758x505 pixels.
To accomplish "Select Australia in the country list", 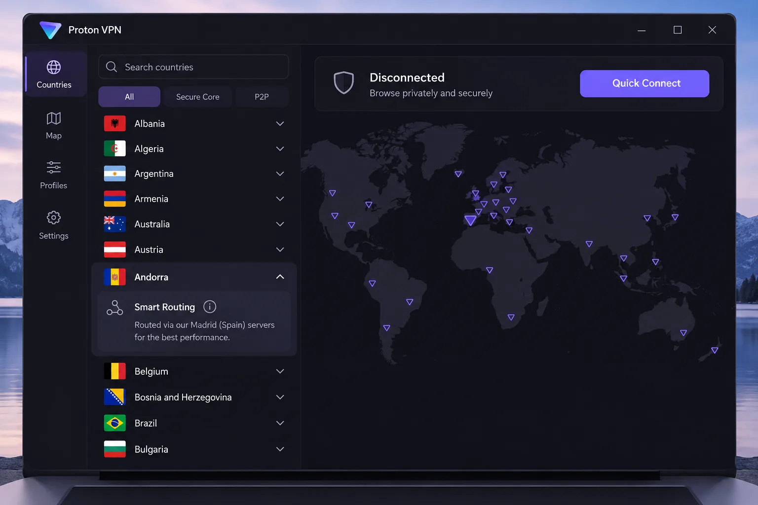I will [x=194, y=224].
